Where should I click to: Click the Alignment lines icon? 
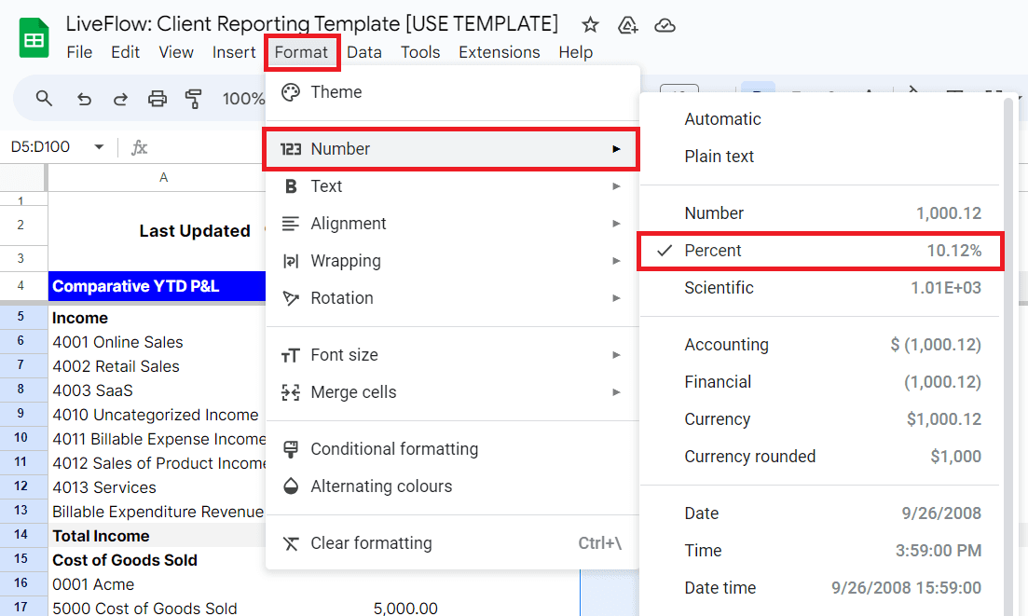(x=291, y=224)
